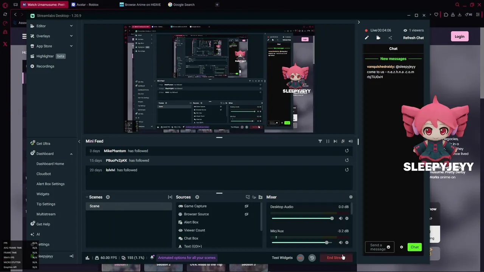Open Mic/Aux settings gear
The width and height of the screenshot is (484, 272).
click(347, 243)
